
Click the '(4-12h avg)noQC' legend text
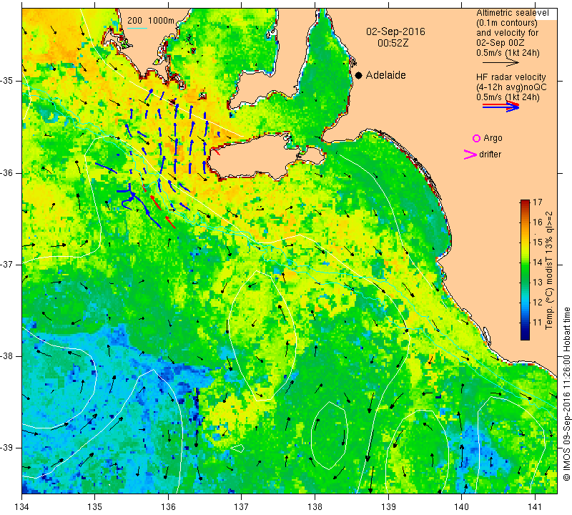[511, 87]
